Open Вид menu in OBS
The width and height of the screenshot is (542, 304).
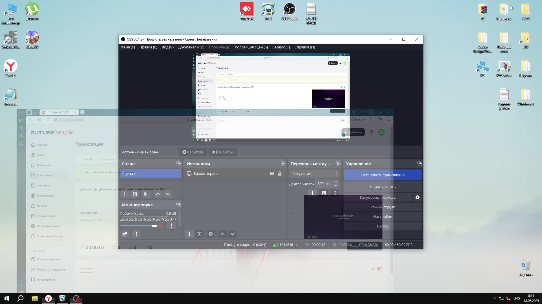click(x=168, y=47)
